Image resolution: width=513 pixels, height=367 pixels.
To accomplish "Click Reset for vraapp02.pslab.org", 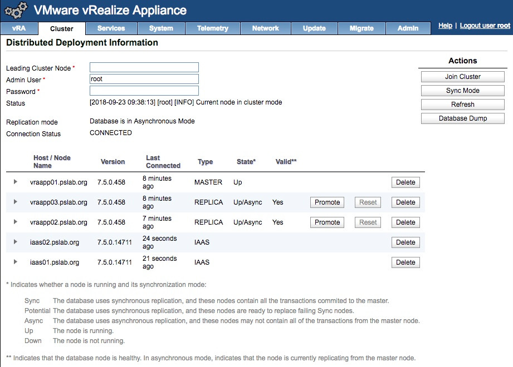I will pyautogui.click(x=368, y=222).
